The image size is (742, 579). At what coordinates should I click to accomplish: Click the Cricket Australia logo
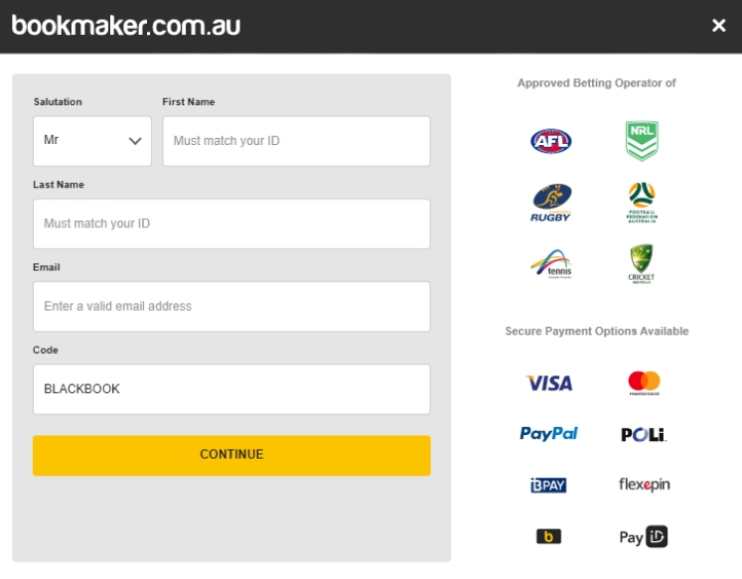(x=642, y=263)
